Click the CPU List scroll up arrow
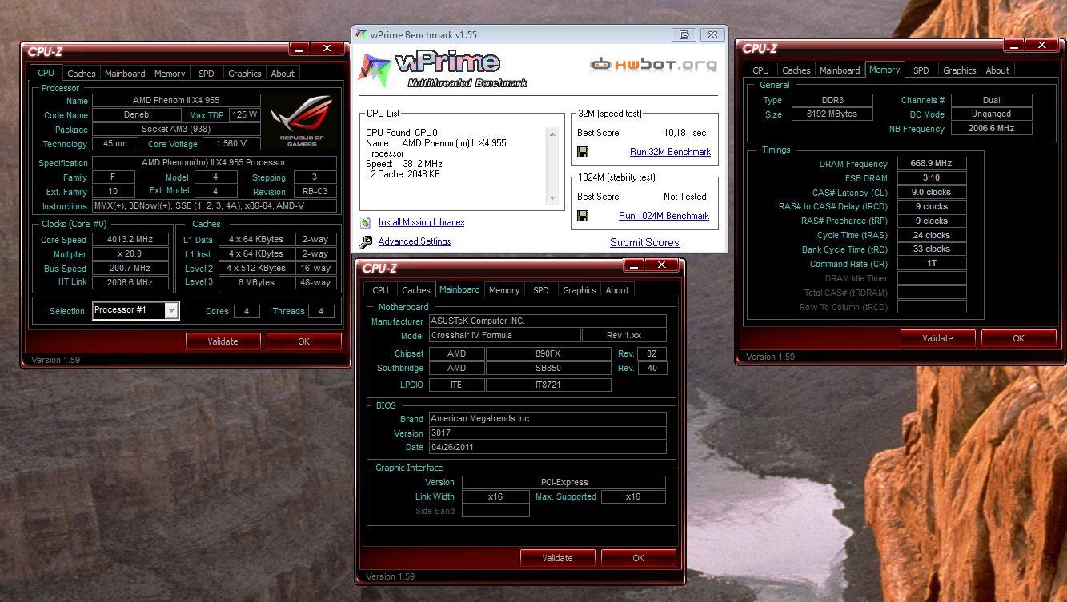Image resolution: width=1067 pixels, height=602 pixels. click(552, 134)
